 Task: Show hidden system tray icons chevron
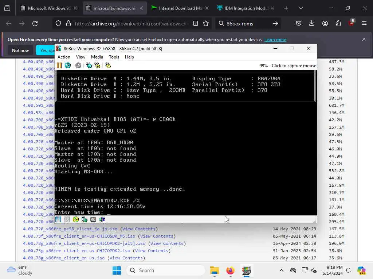[x=282, y=270]
